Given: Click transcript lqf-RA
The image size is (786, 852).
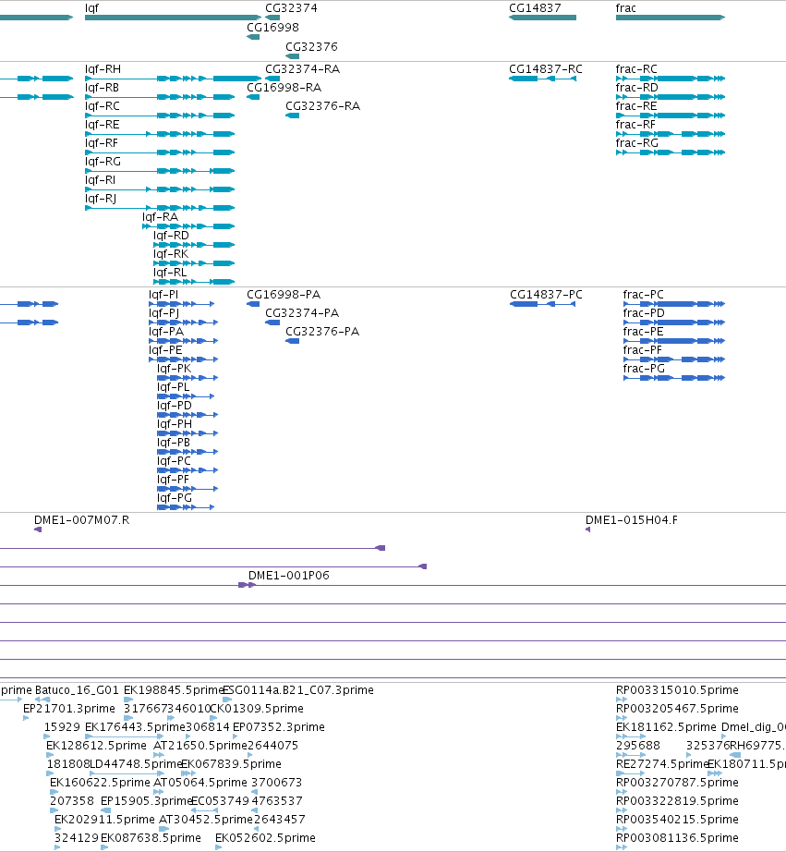Looking at the screenshot, I should coord(188,226).
